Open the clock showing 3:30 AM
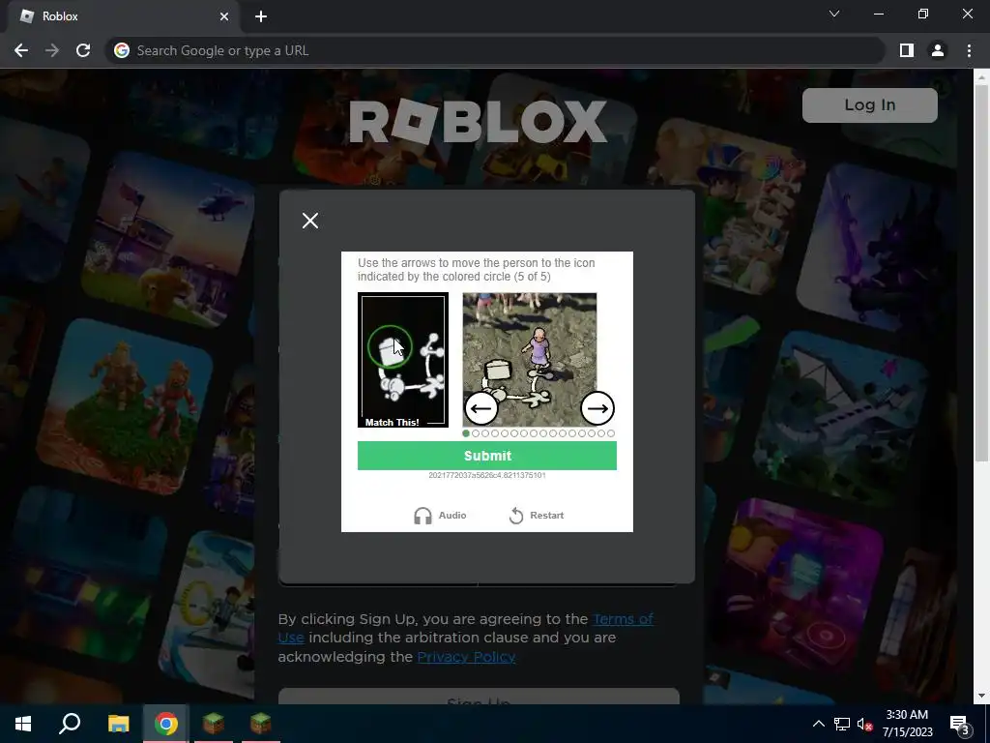This screenshot has height=743, width=990. 907,724
